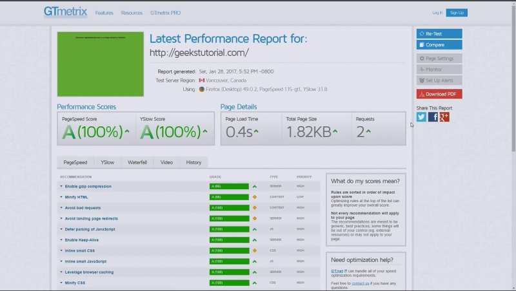The image size is (516, 291).
Task: Click green arrow for Leverage browser caching
Action: pyautogui.click(x=254, y=272)
